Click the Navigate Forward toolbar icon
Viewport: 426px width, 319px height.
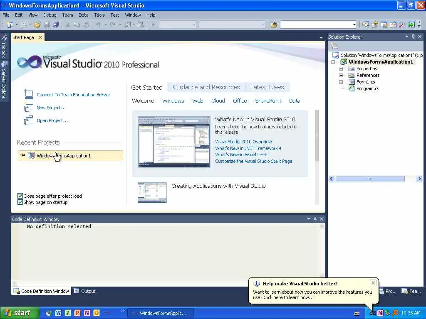tap(141, 25)
